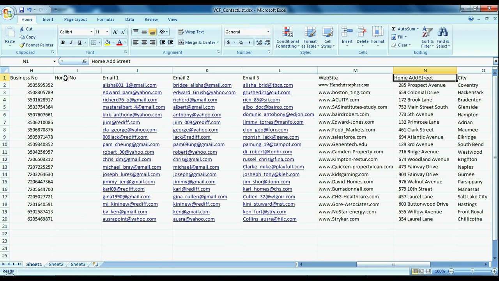Screen dimensions: 499x281
Task: Apply comma style number format
Action: click(x=249, y=43)
